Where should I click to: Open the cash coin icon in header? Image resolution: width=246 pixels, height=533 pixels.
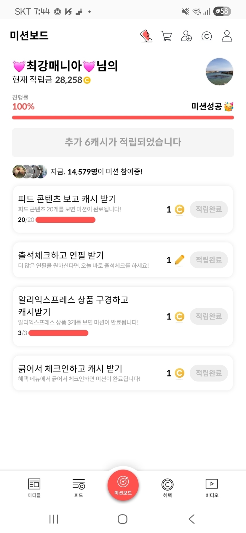coord(207,36)
